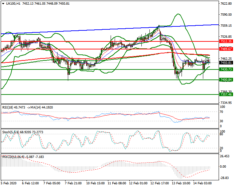The width and height of the screenshot is (234, 187).
Task: Select the green 7400.84 support level label
Action: click(x=226, y=80)
